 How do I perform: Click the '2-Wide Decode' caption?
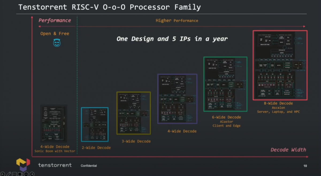click(96, 148)
